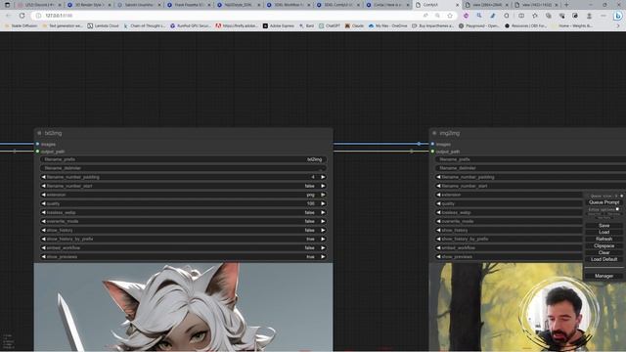Click the filename_prefix field on the img2img node

tap(530, 159)
